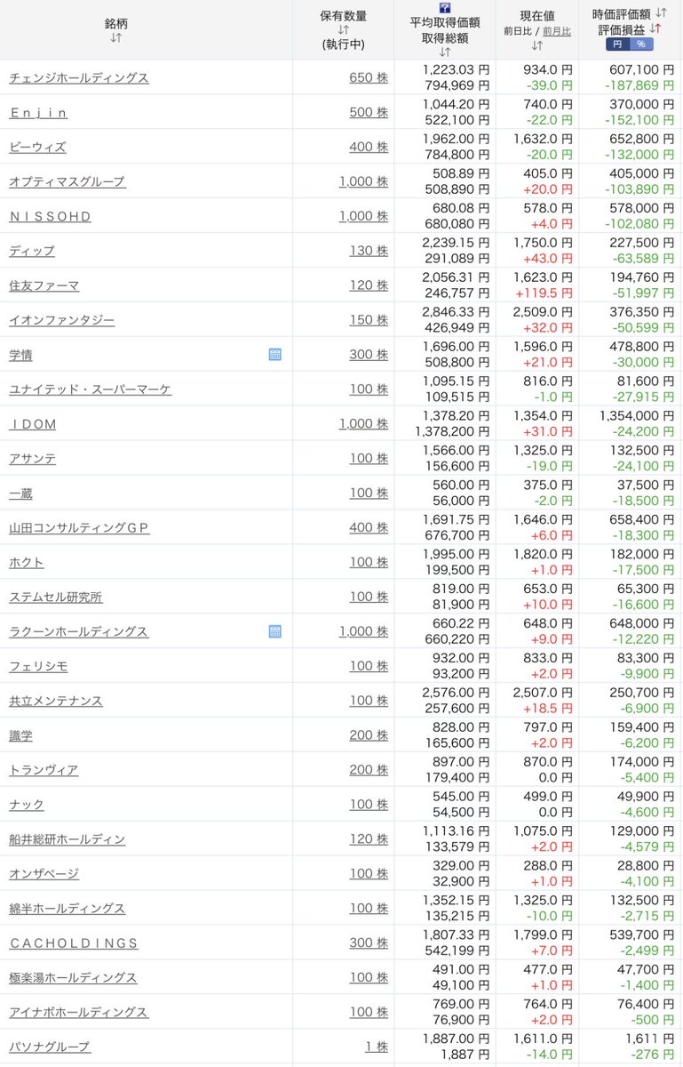This screenshot has width=683, height=1067.
Task: Open ラクーンホールディングス stock link
Action: click(79, 631)
